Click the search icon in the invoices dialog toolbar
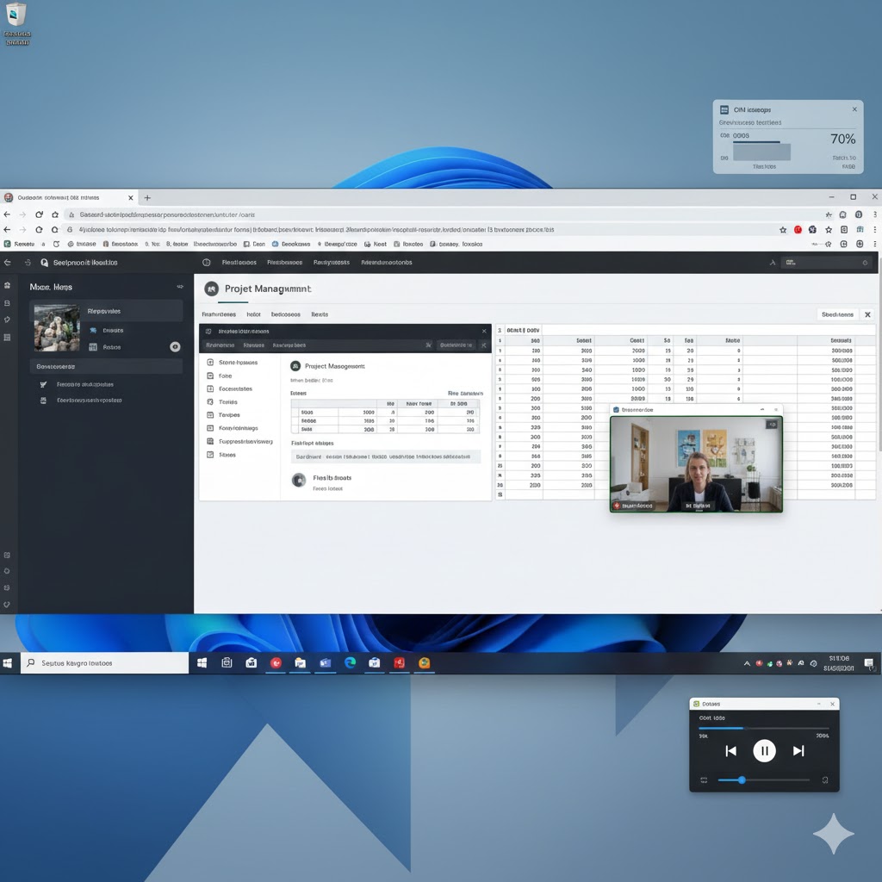 [x=428, y=345]
